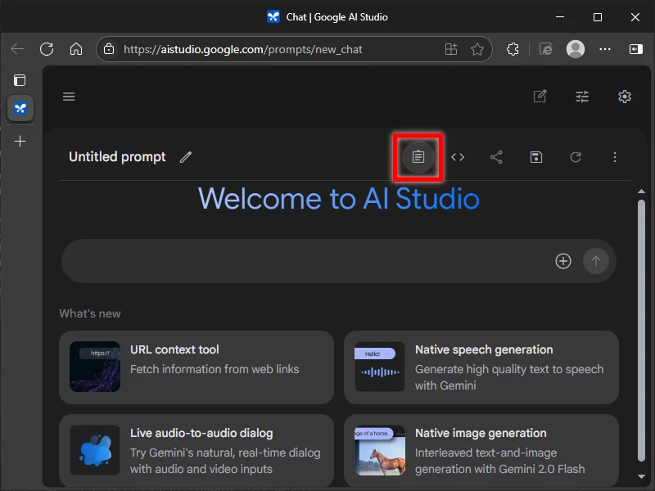Click the scrollbar down arrow

tap(641, 476)
